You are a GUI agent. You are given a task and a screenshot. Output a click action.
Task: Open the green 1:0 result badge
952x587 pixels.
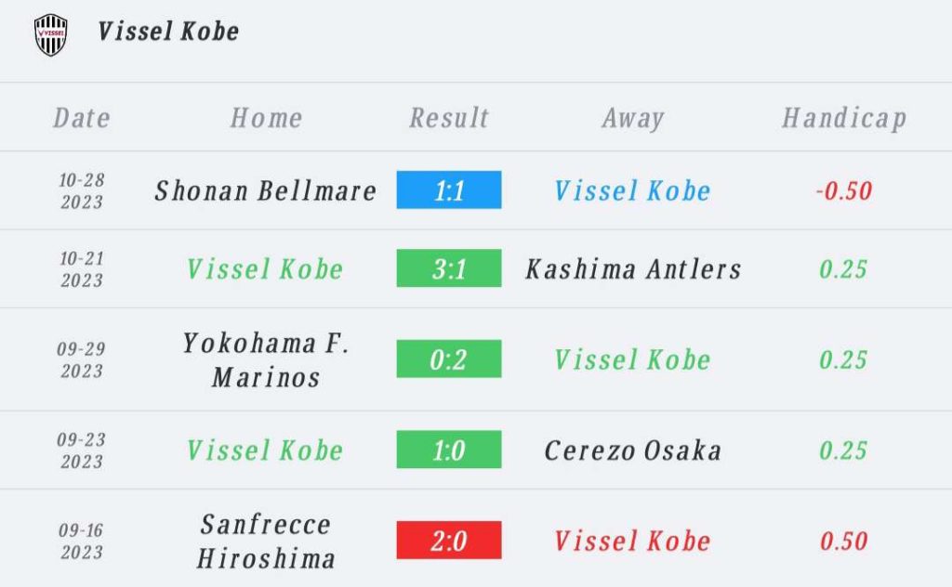449,450
